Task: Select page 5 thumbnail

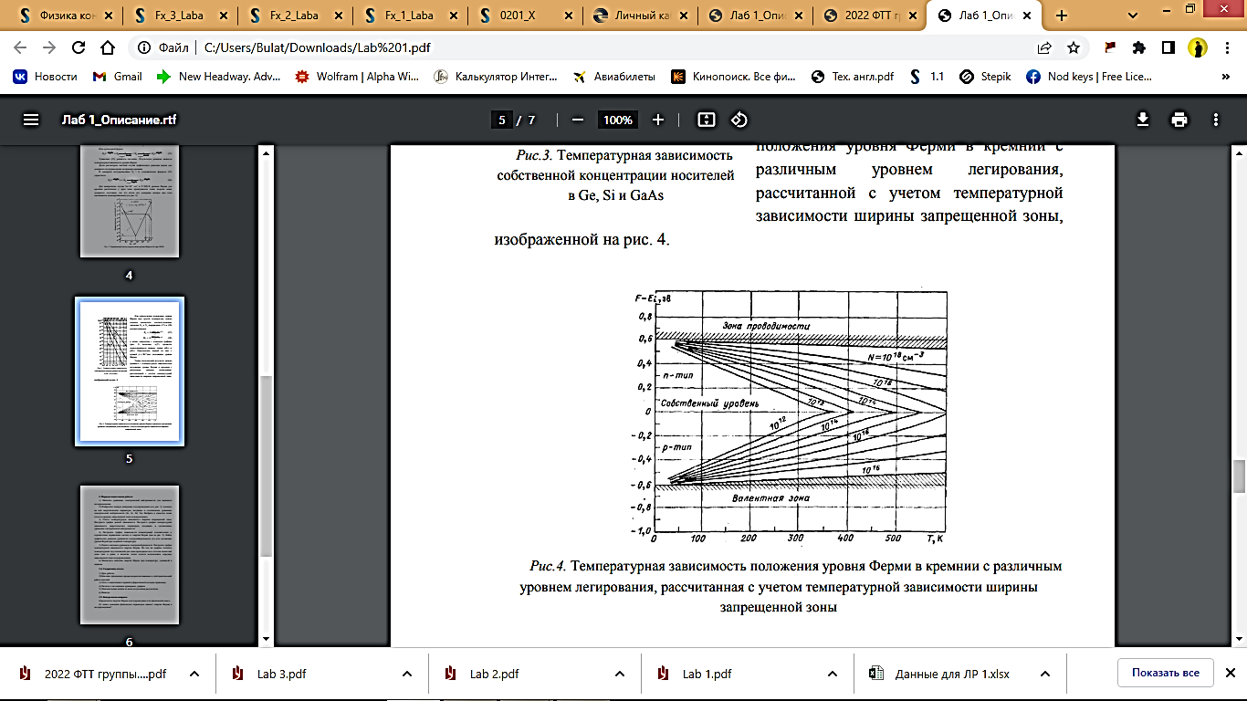Action: coord(129,371)
